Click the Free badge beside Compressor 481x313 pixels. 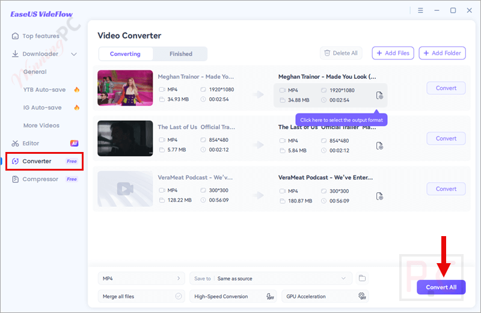point(72,179)
